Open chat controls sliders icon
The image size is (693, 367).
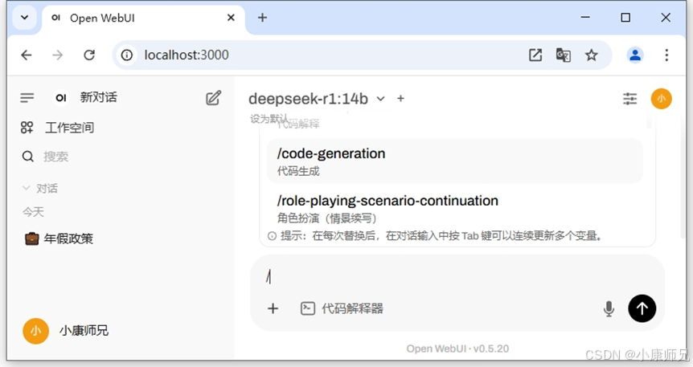click(x=629, y=99)
